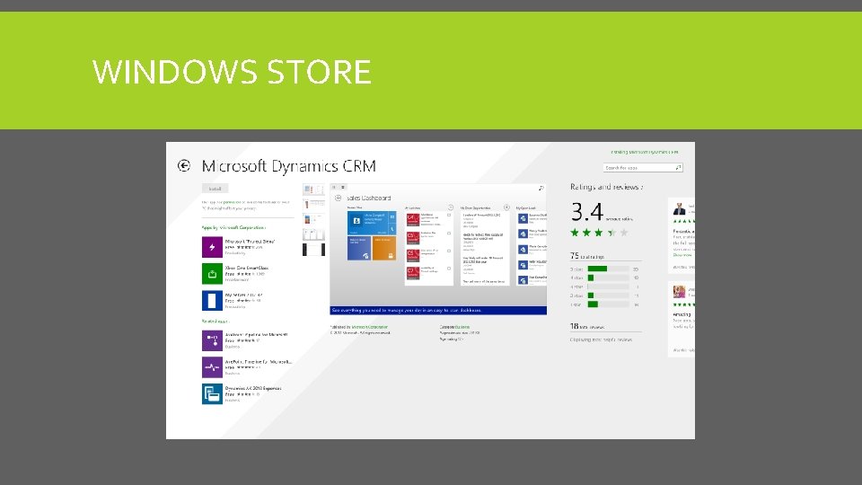The image size is (862, 485).
Task: Select the purple pipeline flow app icon
Action: pyautogui.click(x=212, y=340)
